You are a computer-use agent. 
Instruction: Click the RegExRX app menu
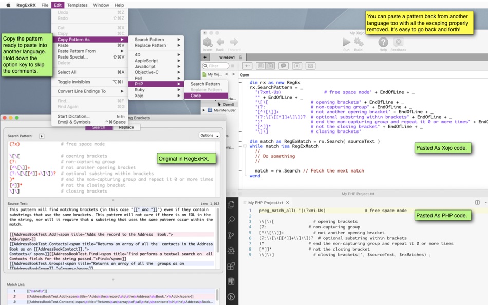(x=26, y=5)
